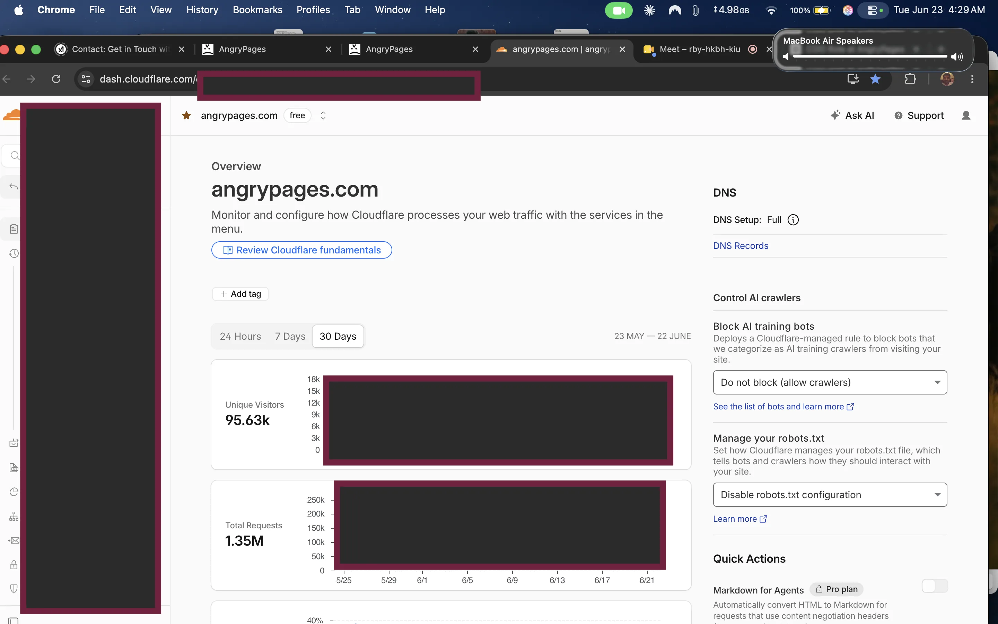Open the robots.txt configuration dropdown
The image size is (998, 624).
(830, 495)
